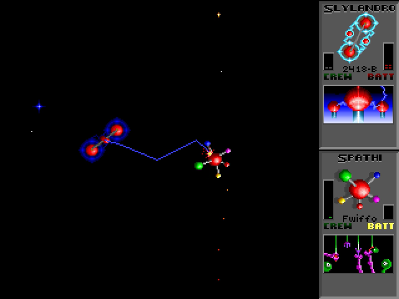399x299 pixels.
Task: Click the Slylandro BATT label
Action: [381, 77]
